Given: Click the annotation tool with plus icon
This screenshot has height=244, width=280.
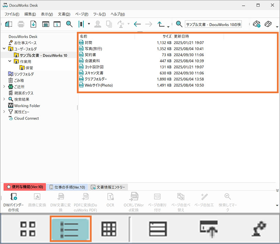Looking at the screenshot, I should (x=257, y=24).
